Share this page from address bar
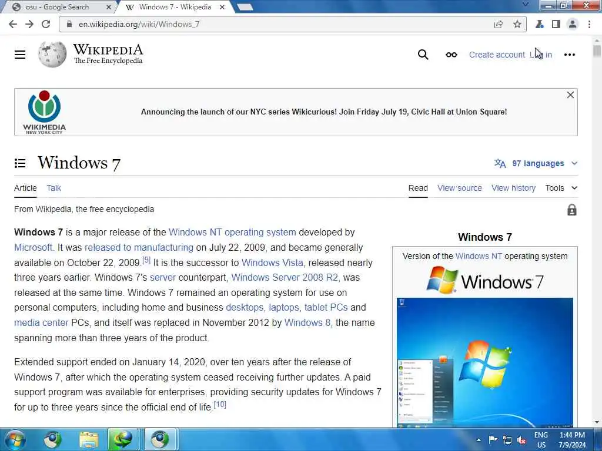 [499, 24]
